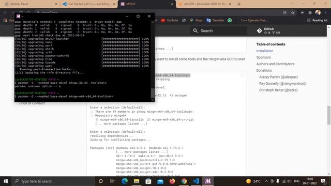Open the GitHub repository link
This screenshot has width=331, height=186.
click(268, 31)
